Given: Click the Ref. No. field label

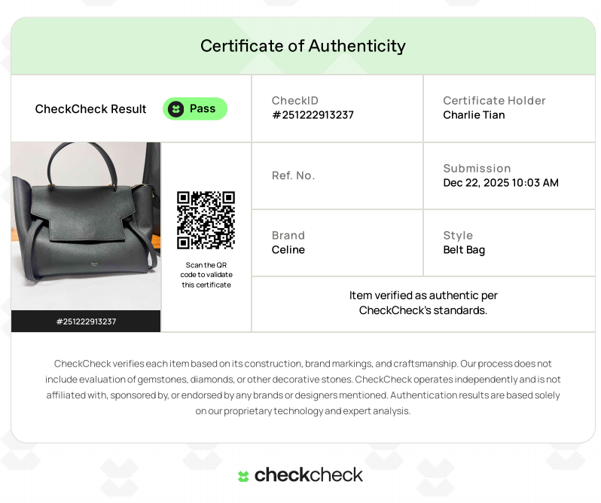Looking at the screenshot, I should (293, 175).
